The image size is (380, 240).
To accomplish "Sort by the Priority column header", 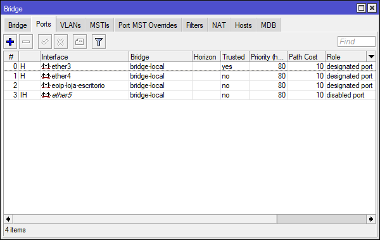I will (x=268, y=57).
